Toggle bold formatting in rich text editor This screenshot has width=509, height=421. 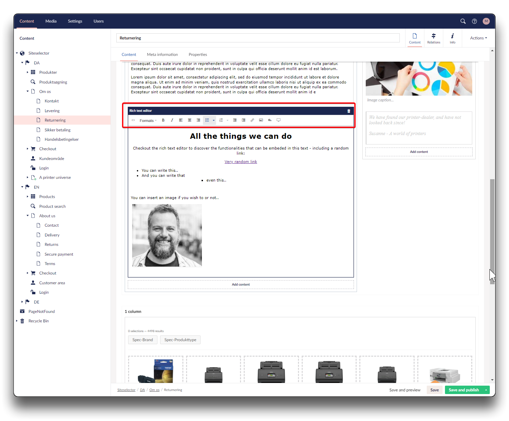[x=163, y=120]
